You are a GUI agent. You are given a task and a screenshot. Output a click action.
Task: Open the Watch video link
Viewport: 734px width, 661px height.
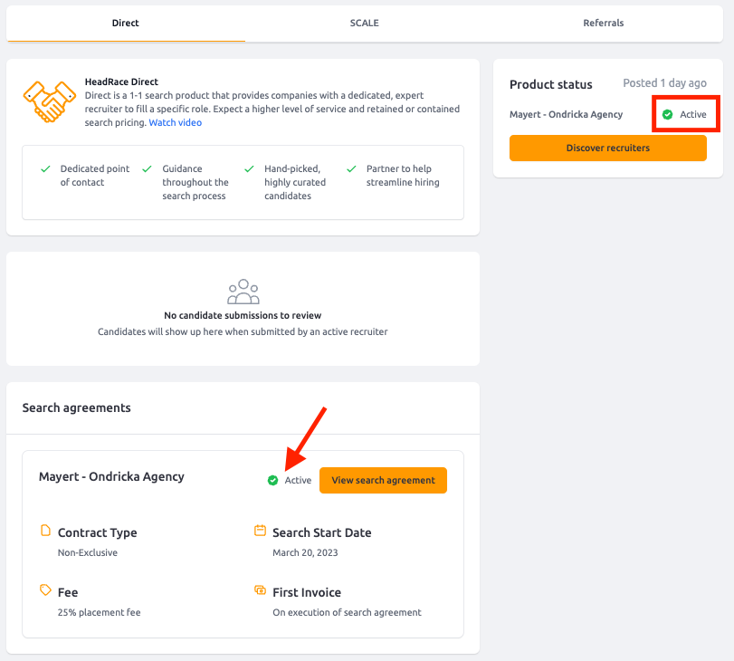(175, 123)
